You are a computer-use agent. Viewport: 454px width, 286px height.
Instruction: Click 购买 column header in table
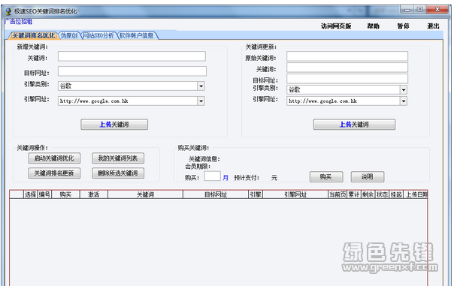click(65, 194)
